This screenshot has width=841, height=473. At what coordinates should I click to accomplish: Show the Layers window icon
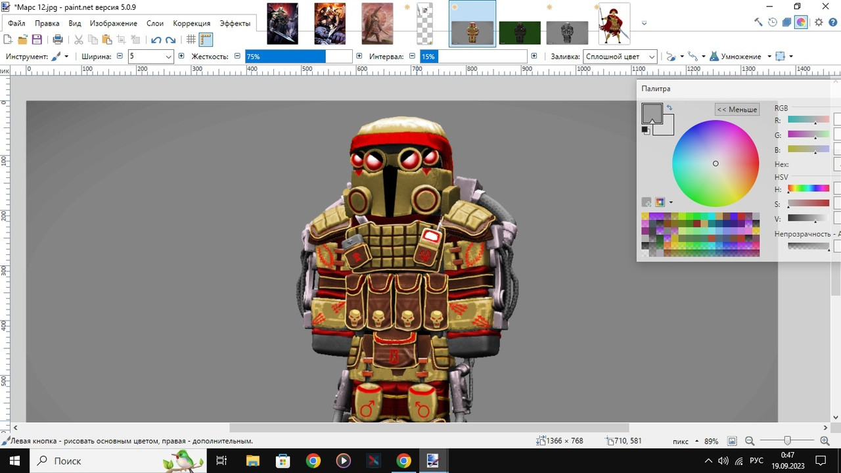(x=786, y=22)
